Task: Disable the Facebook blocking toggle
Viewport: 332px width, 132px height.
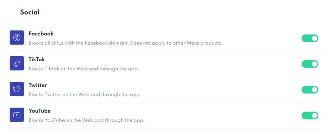Action: [310, 38]
